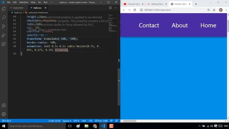This screenshot has height=129, width=229.
Task: Switch to Channel videos YouTube tab
Action: [133, 4]
